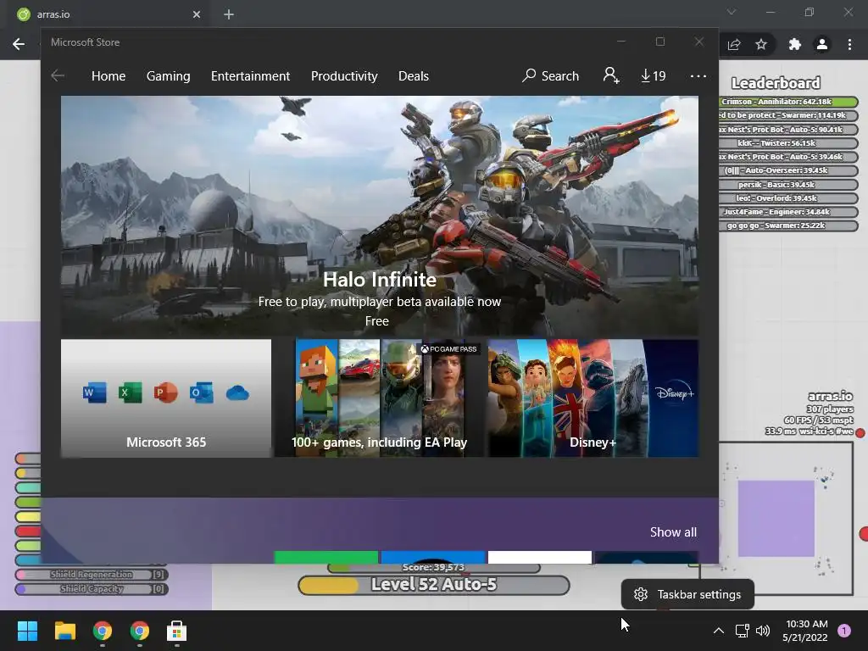Open Taskbar settings popup item
Screen dimensions: 868x651
[687, 594]
